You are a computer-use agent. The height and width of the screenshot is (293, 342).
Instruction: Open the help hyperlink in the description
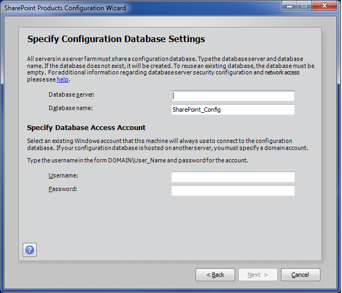click(x=63, y=79)
